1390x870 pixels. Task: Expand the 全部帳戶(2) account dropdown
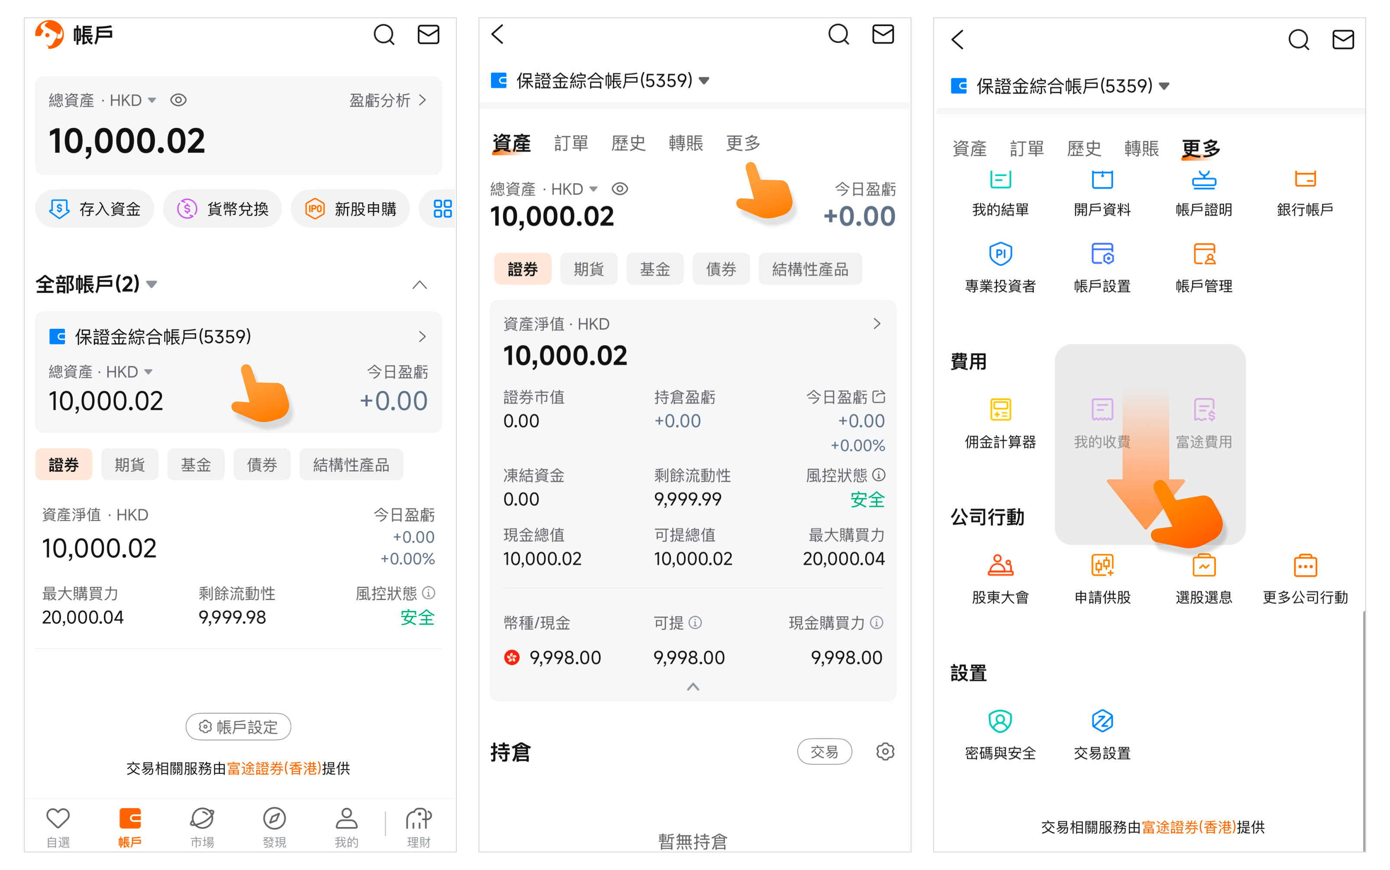(x=97, y=284)
